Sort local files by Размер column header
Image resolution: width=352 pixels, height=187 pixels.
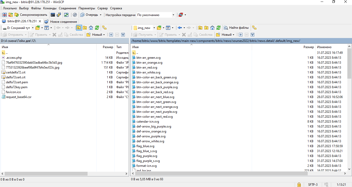pyautogui.click(x=105, y=47)
